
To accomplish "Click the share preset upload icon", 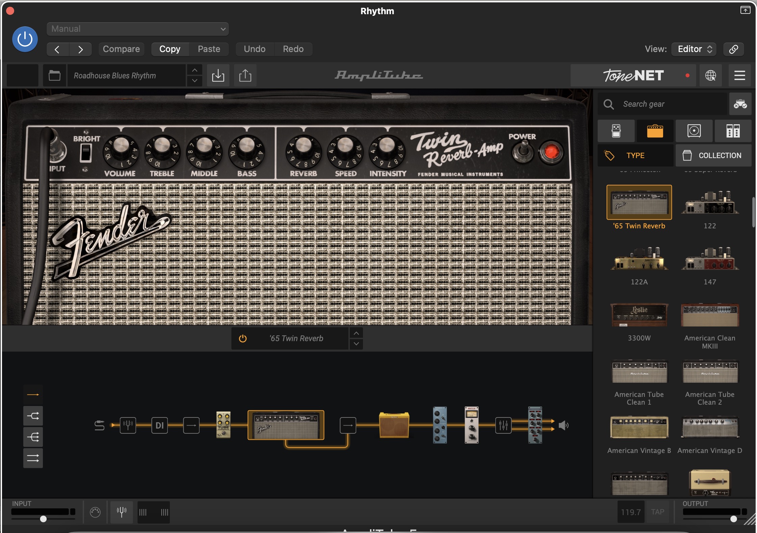I will tap(245, 75).
